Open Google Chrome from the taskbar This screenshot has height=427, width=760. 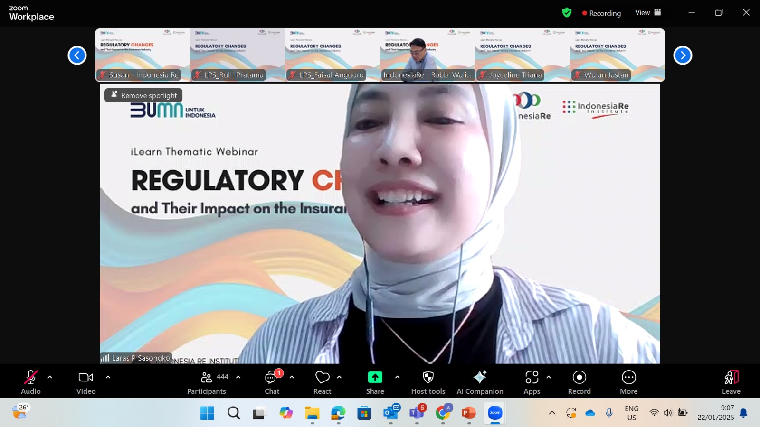443,413
